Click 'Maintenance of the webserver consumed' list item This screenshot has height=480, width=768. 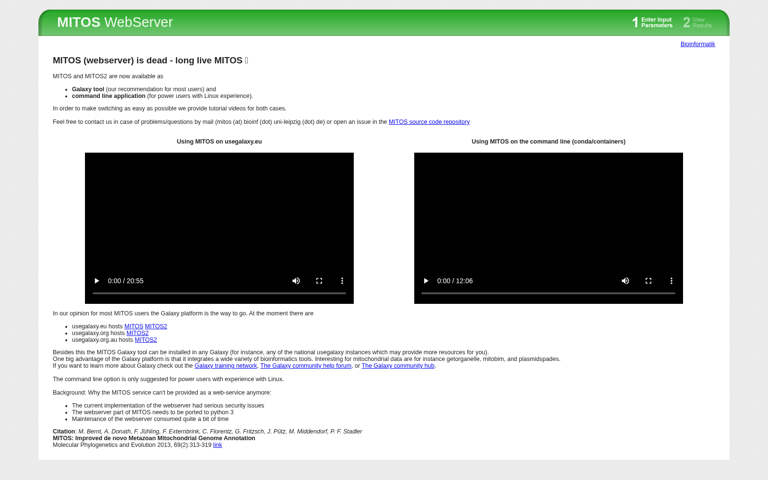pyautogui.click(x=150, y=419)
